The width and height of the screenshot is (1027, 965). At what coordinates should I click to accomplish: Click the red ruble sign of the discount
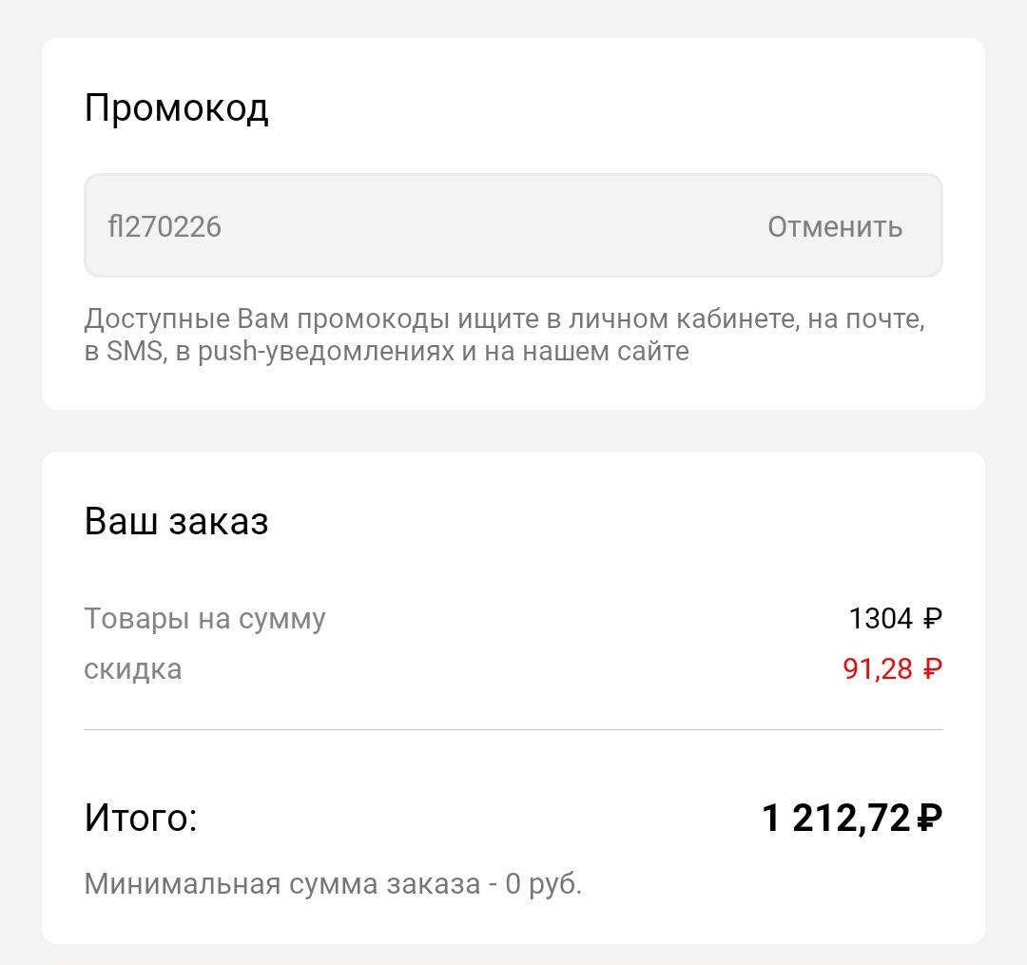[x=932, y=670]
